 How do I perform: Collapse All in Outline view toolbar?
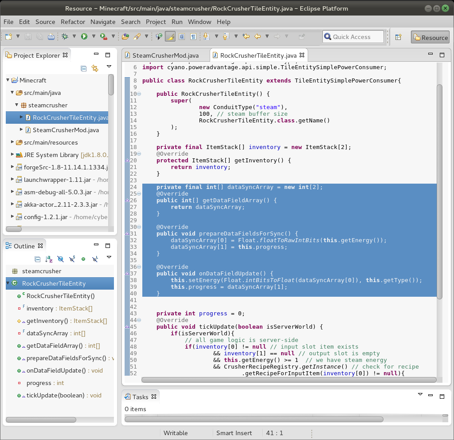(37, 259)
